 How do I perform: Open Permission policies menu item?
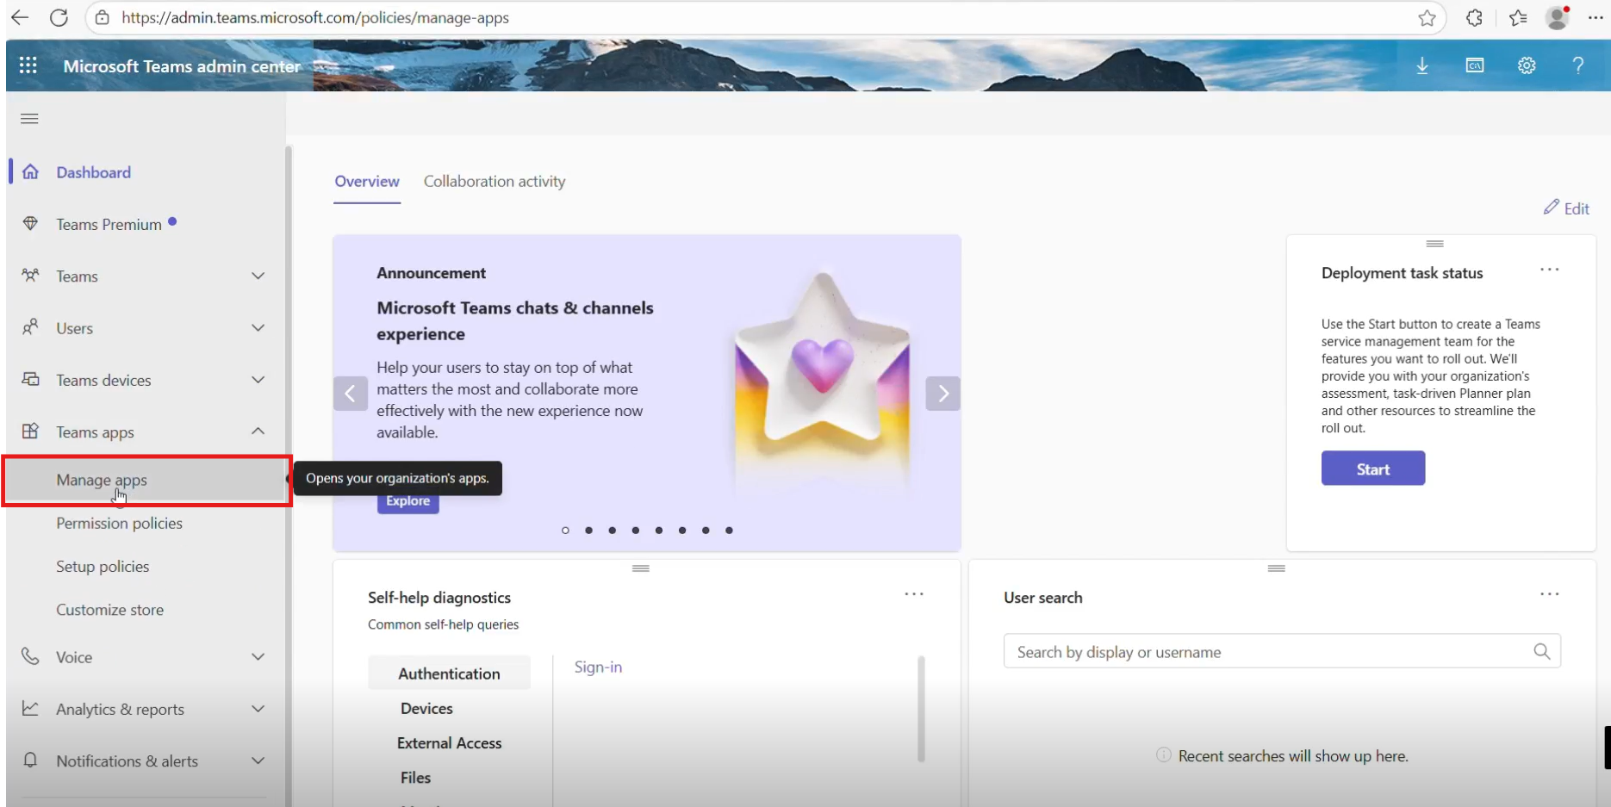pyautogui.click(x=119, y=524)
